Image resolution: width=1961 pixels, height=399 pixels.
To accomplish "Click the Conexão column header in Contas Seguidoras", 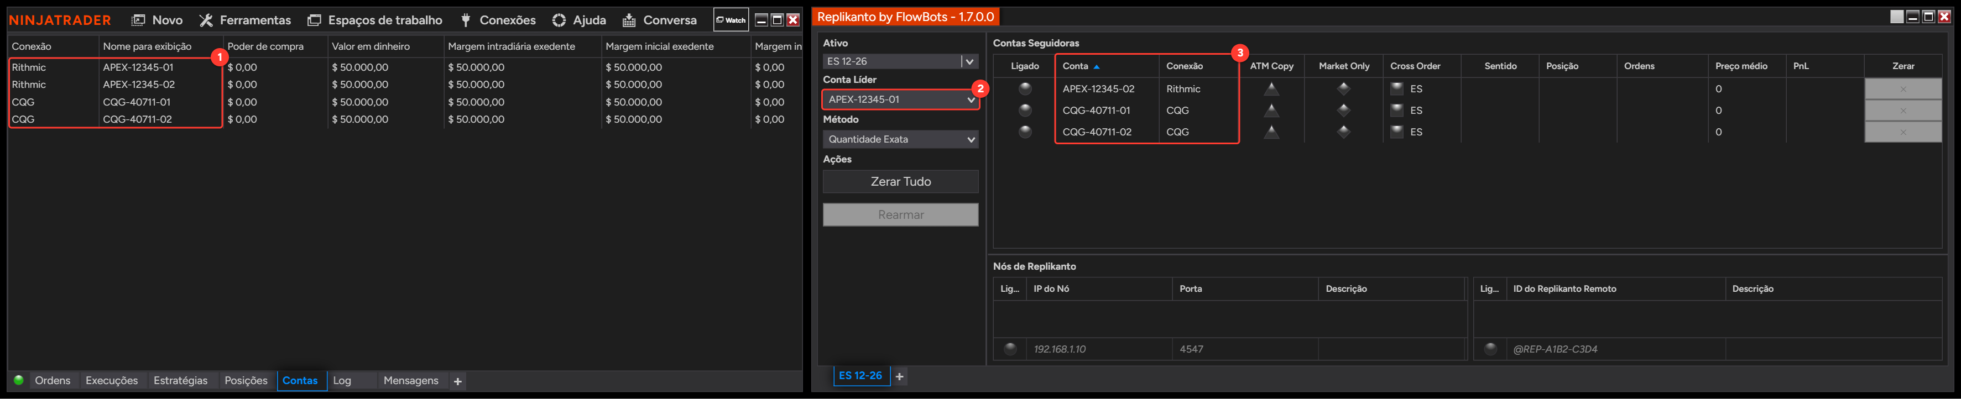I will point(1199,66).
